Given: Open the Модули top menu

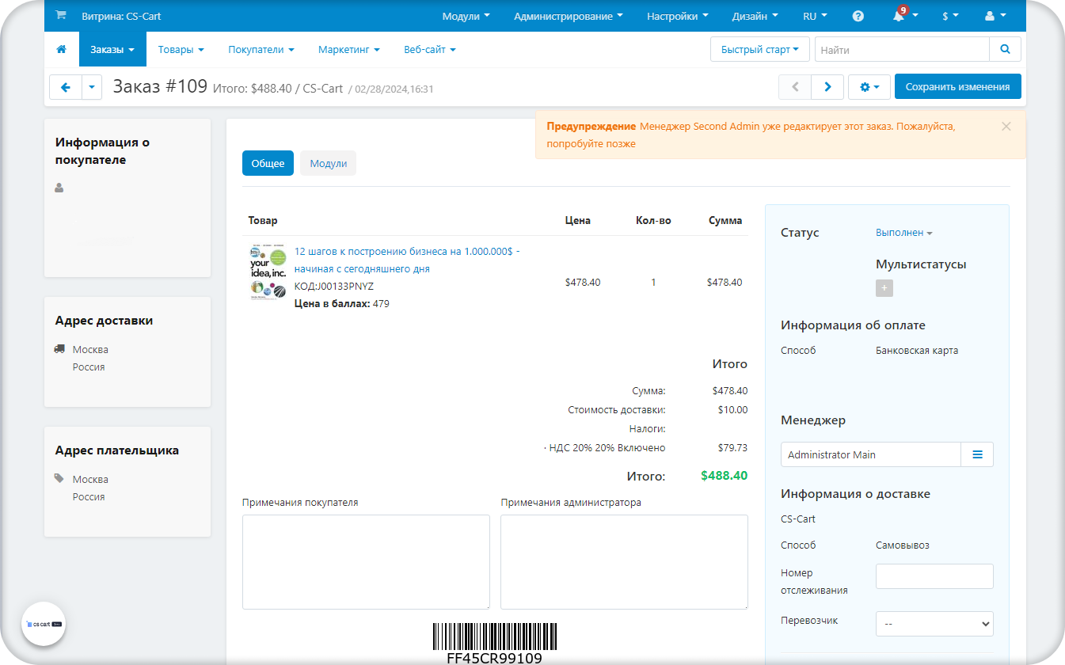Looking at the screenshot, I should pos(466,16).
